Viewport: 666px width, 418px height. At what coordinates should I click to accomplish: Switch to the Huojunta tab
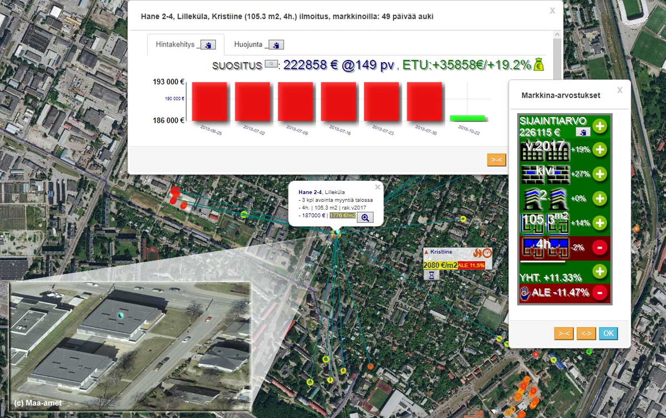(x=259, y=44)
